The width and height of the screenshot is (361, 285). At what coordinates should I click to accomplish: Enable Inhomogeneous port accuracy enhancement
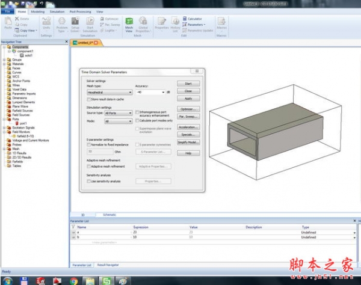[x=137, y=112]
